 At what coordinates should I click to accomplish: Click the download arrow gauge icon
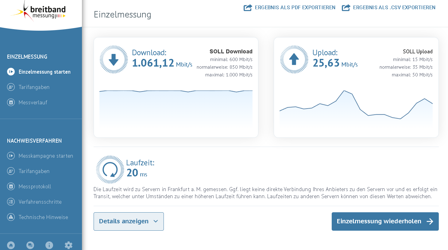tap(114, 60)
